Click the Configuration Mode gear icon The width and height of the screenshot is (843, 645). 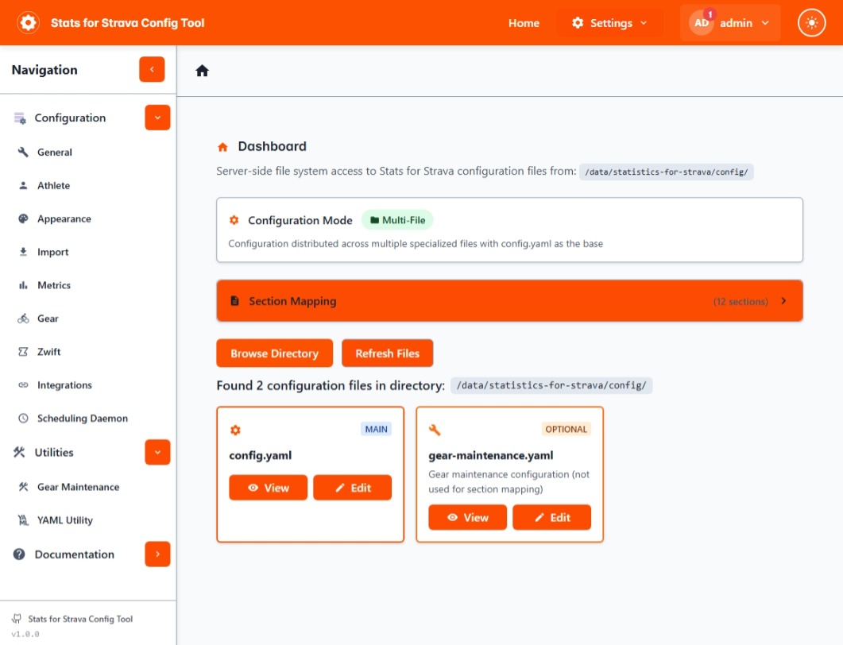coord(234,220)
